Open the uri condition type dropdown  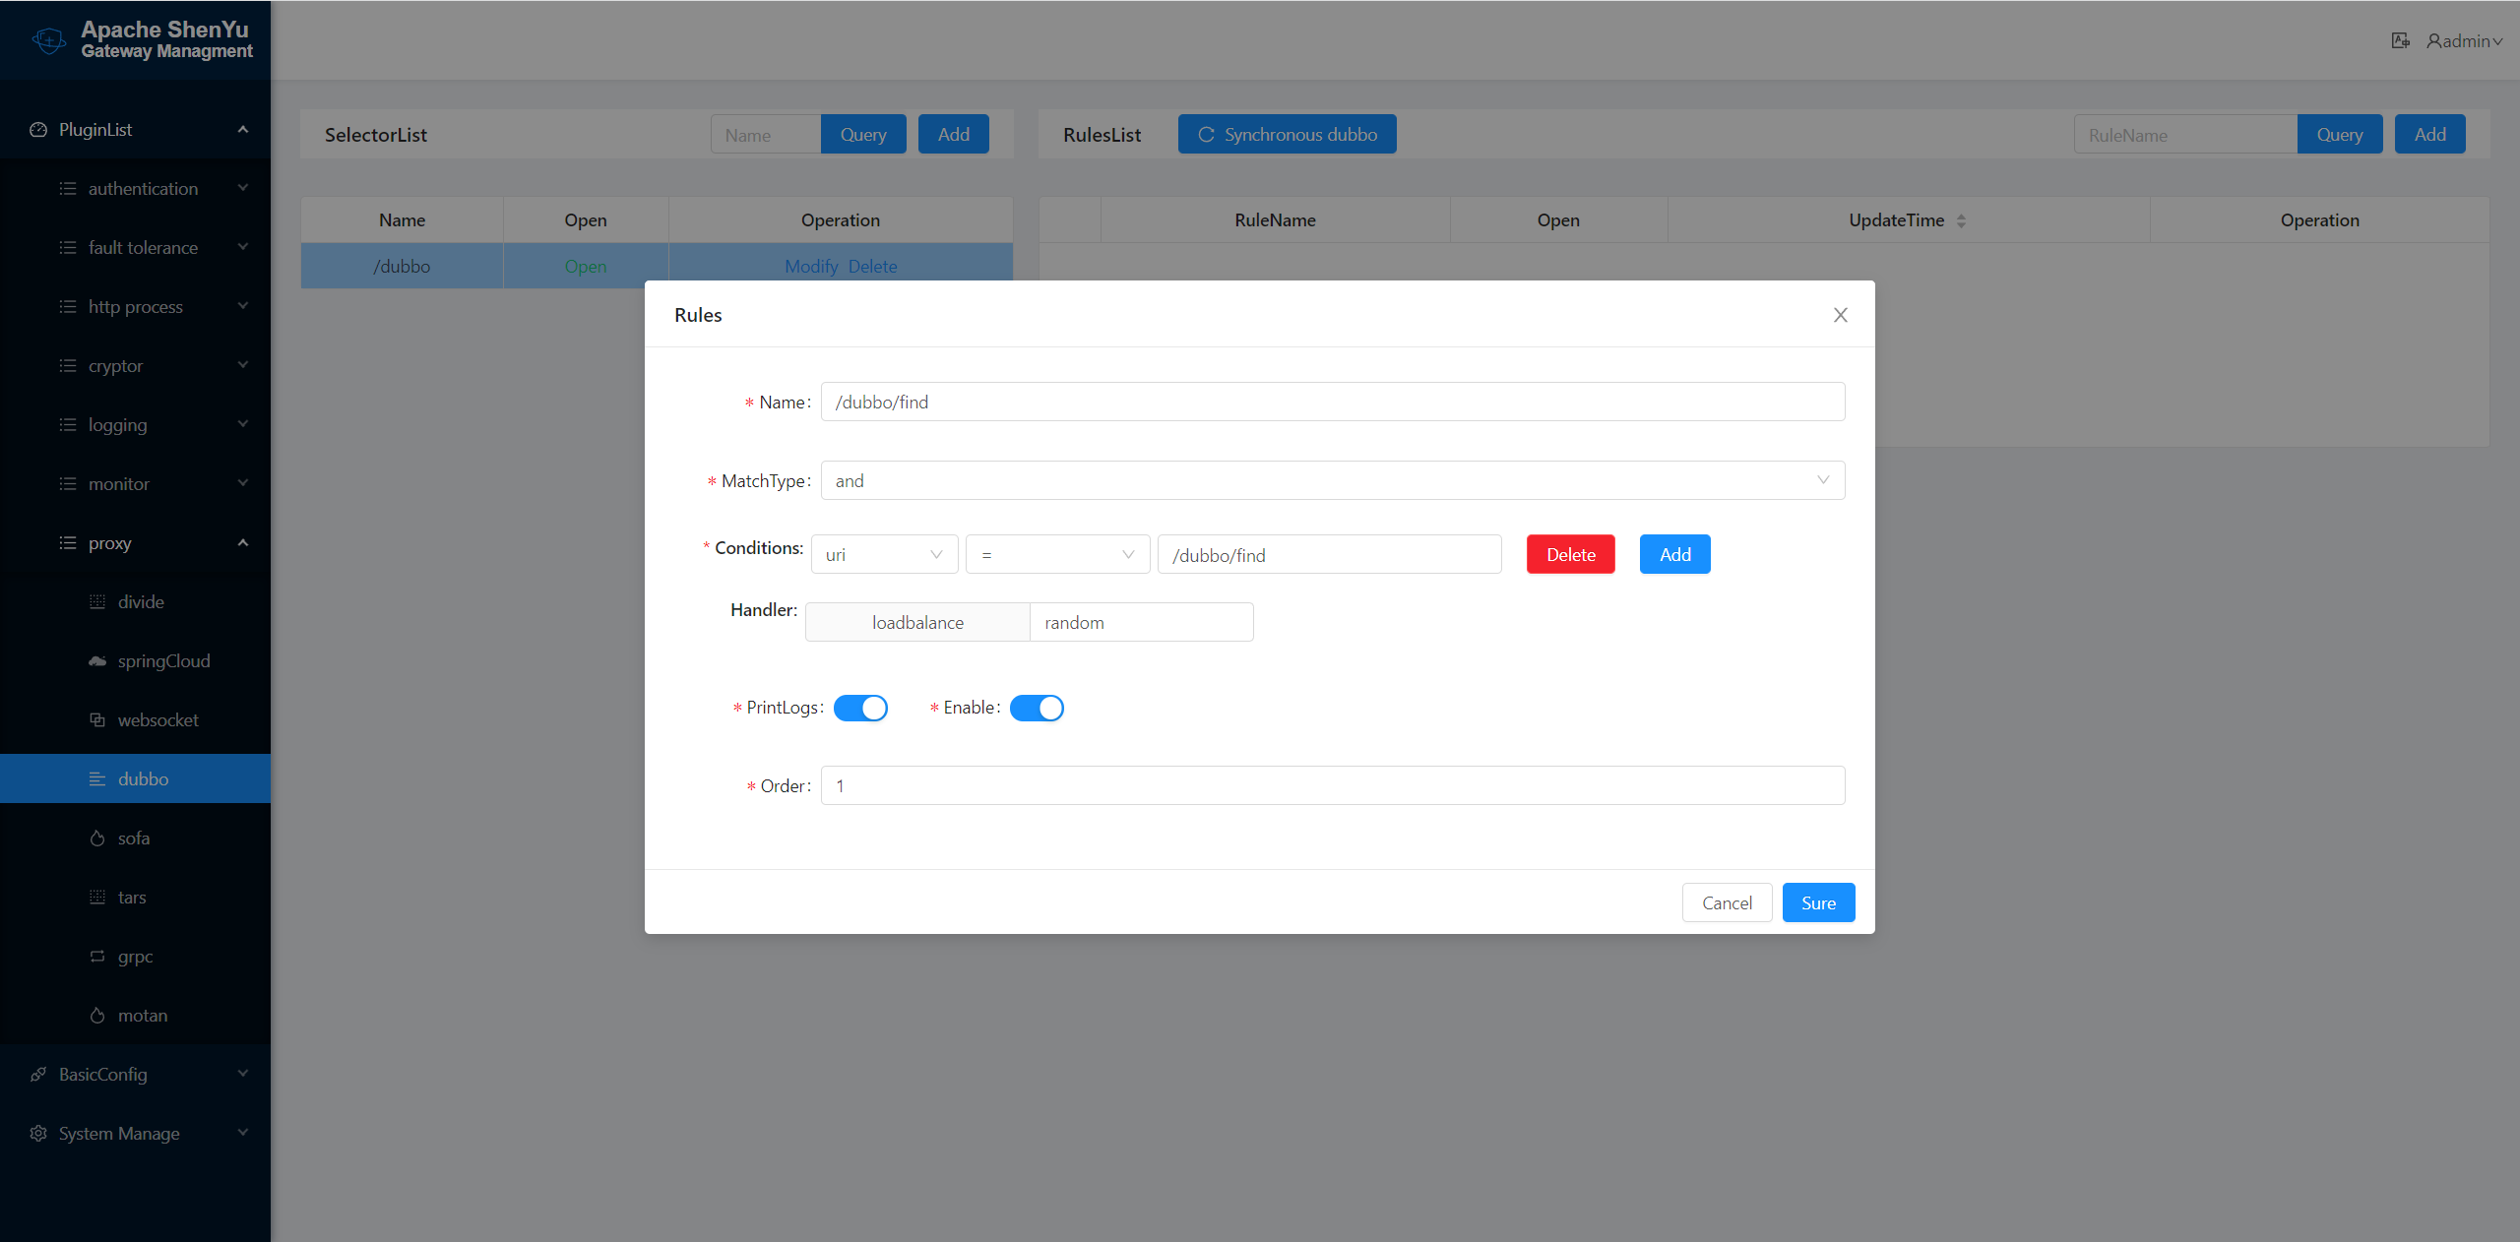pyautogui.click(x=883, y=554)
